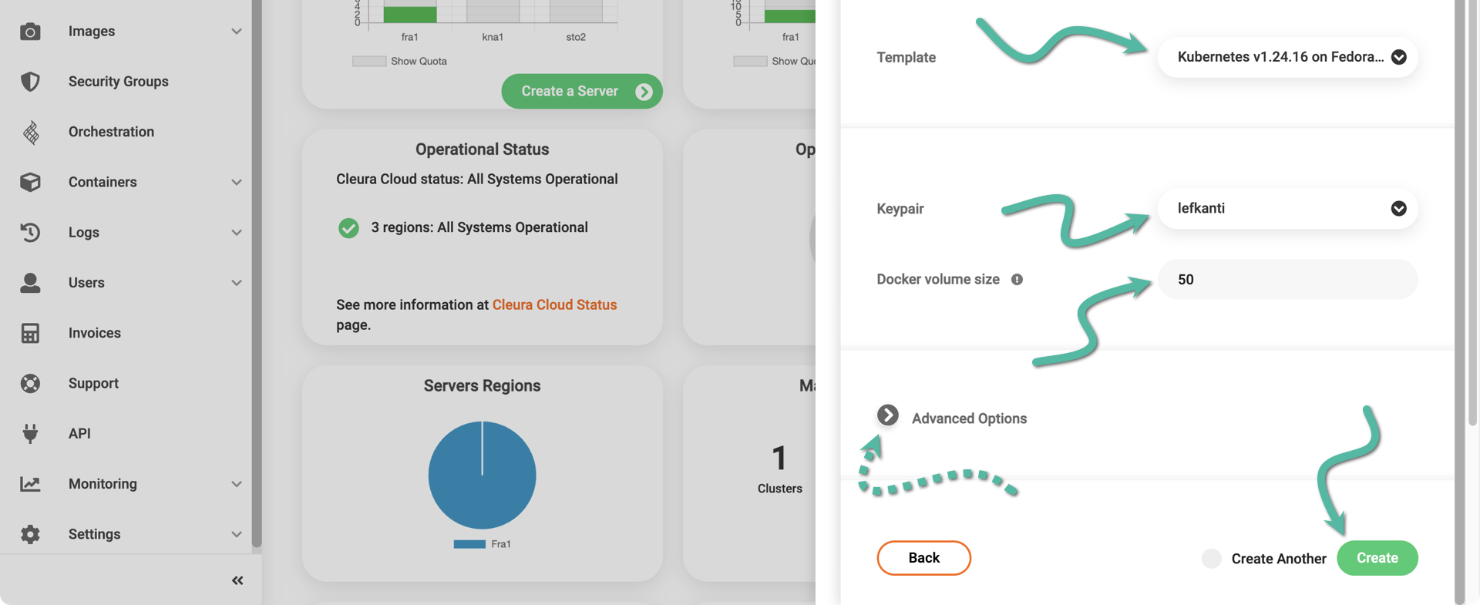
Task: Open the Template dropdown
Action: pyautogui.click(x=1287, y=57)
